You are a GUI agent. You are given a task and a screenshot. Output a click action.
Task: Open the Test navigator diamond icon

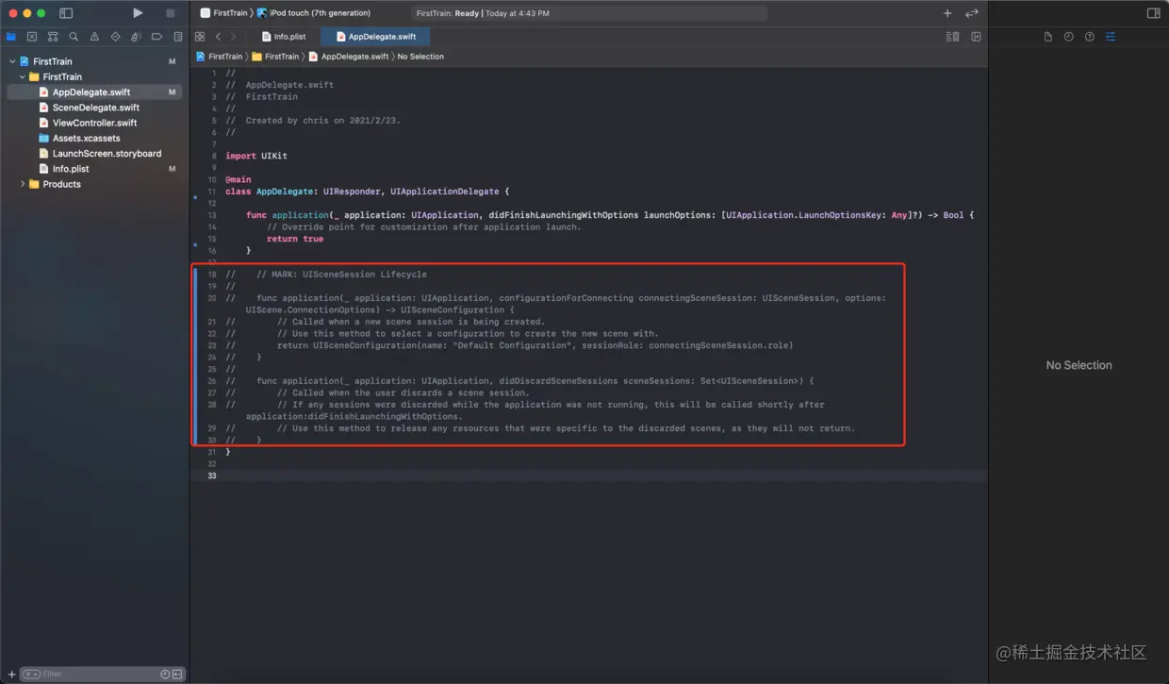[x=115, y=37]
